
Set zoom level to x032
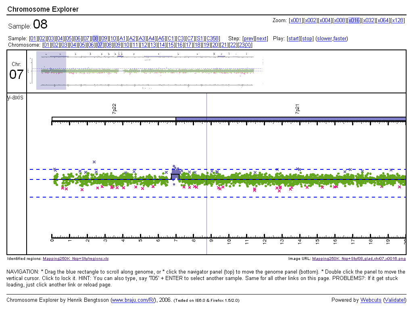click(369, 21)
